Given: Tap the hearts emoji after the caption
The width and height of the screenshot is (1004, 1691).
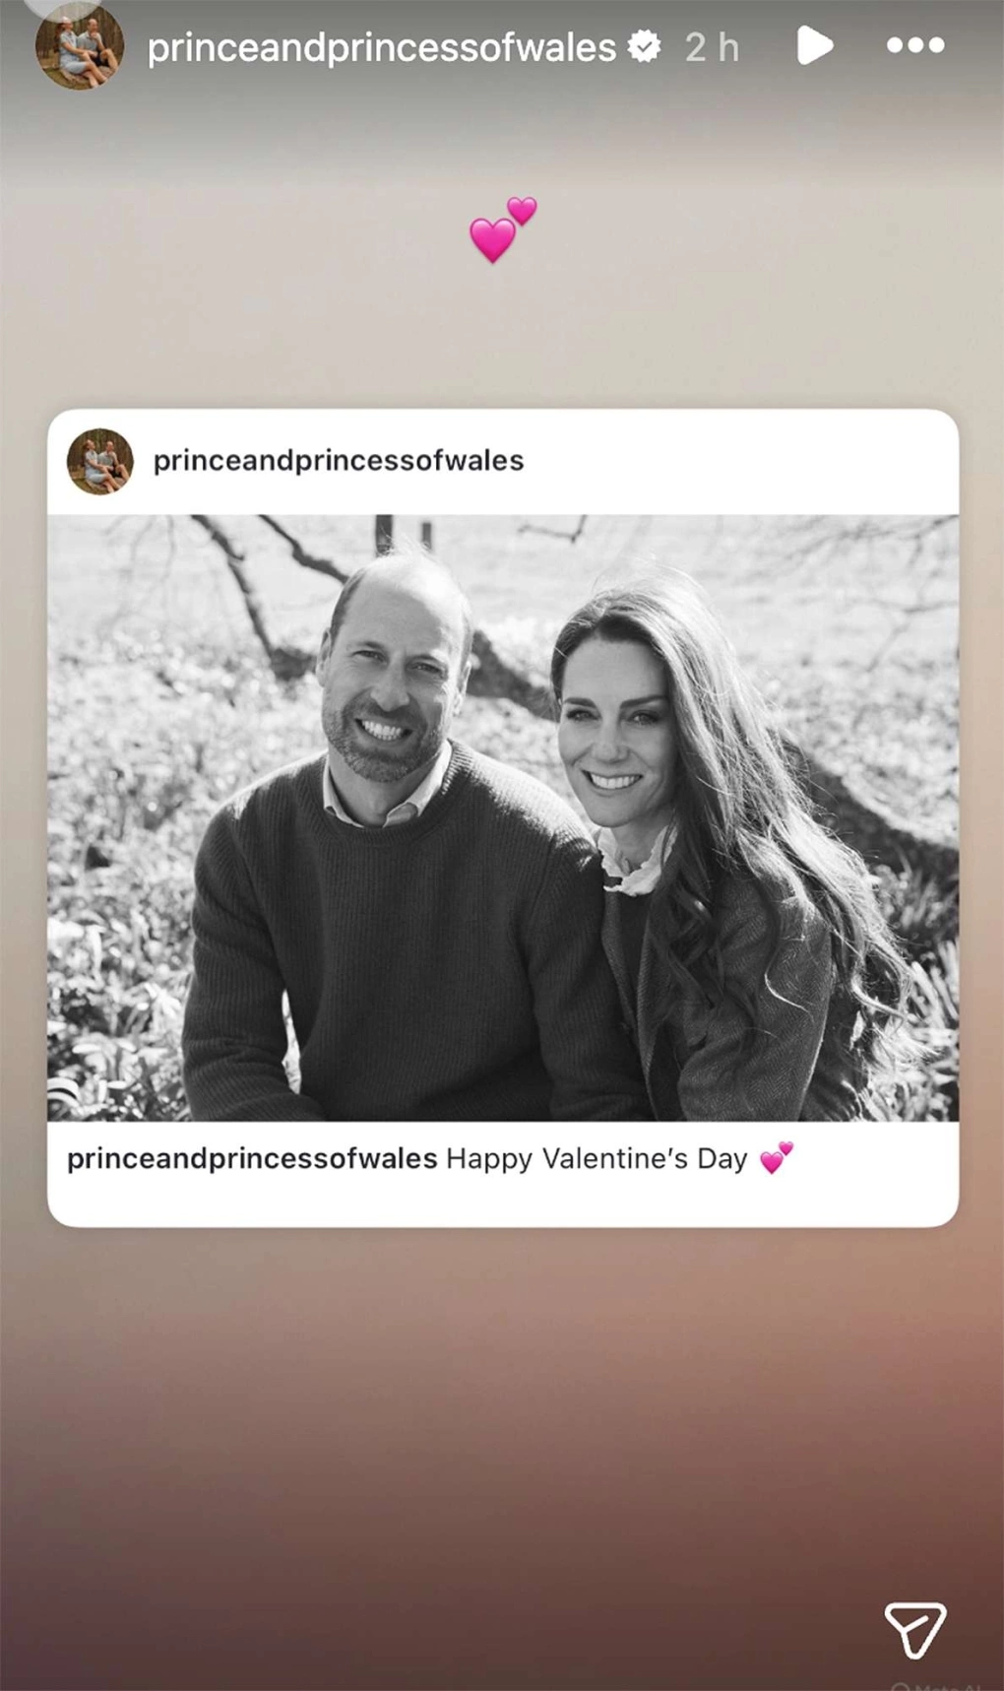Looking at the screenshot, I should click(x=777, y=1157).
